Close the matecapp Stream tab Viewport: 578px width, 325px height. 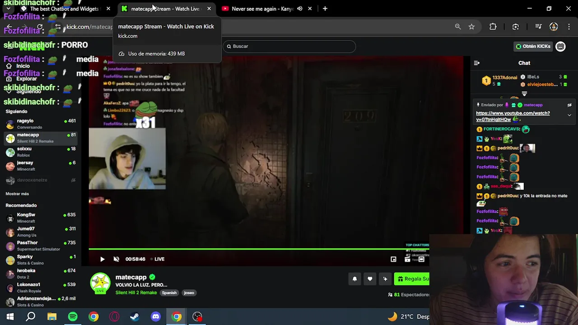coord(209,9)
